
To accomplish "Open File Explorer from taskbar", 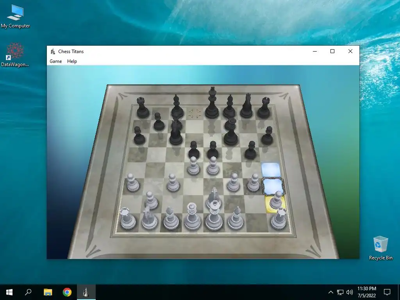I will [x=48, y=292].
